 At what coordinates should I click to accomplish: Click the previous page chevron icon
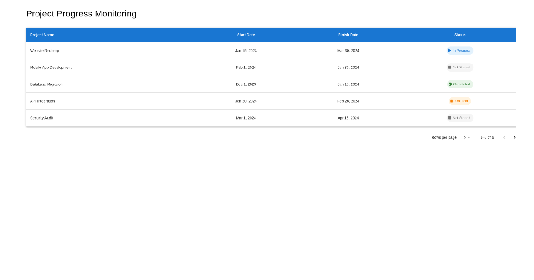tap(504, 137)
